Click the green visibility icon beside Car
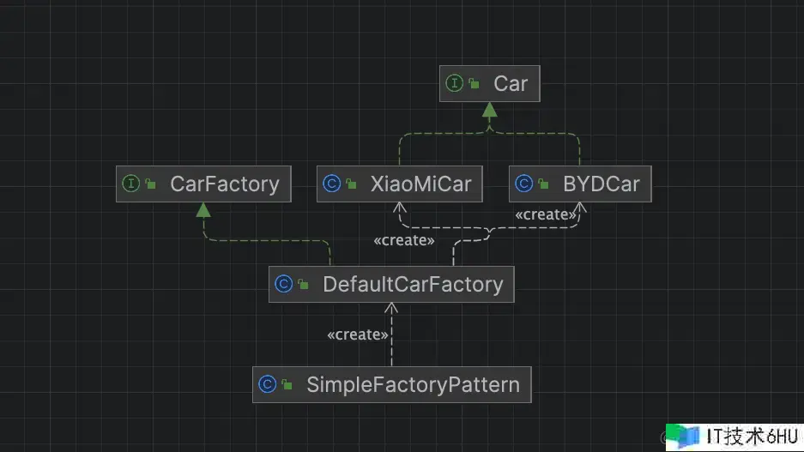 pyautogui.click(x=474, y=84)
